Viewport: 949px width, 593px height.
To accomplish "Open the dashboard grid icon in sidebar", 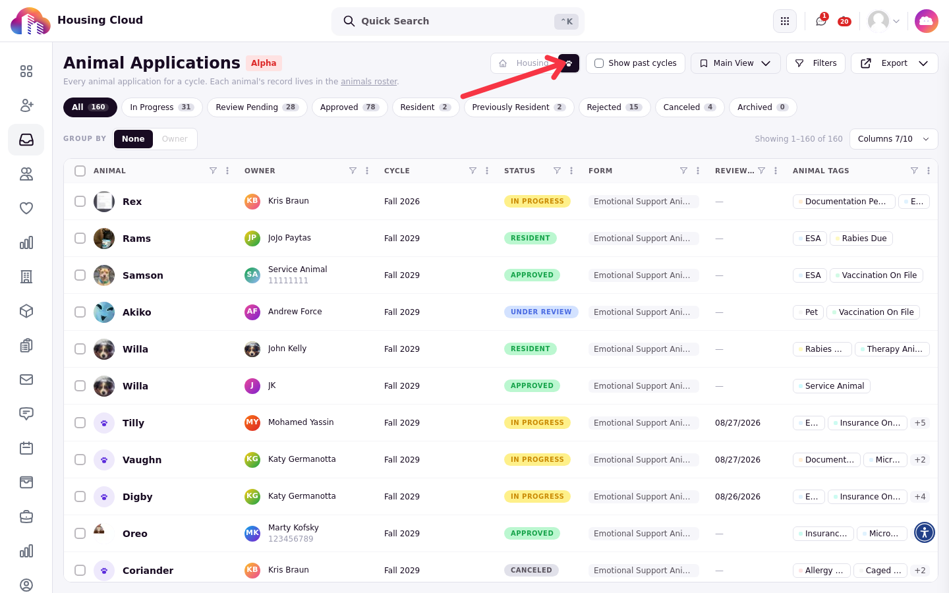I will pyautogui.click(x=26, y=71).
